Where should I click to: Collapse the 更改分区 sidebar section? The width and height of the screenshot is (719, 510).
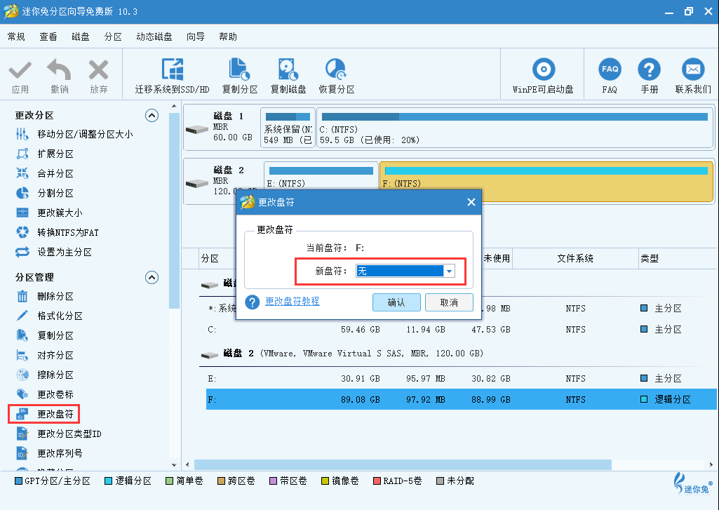coord(152,115)
